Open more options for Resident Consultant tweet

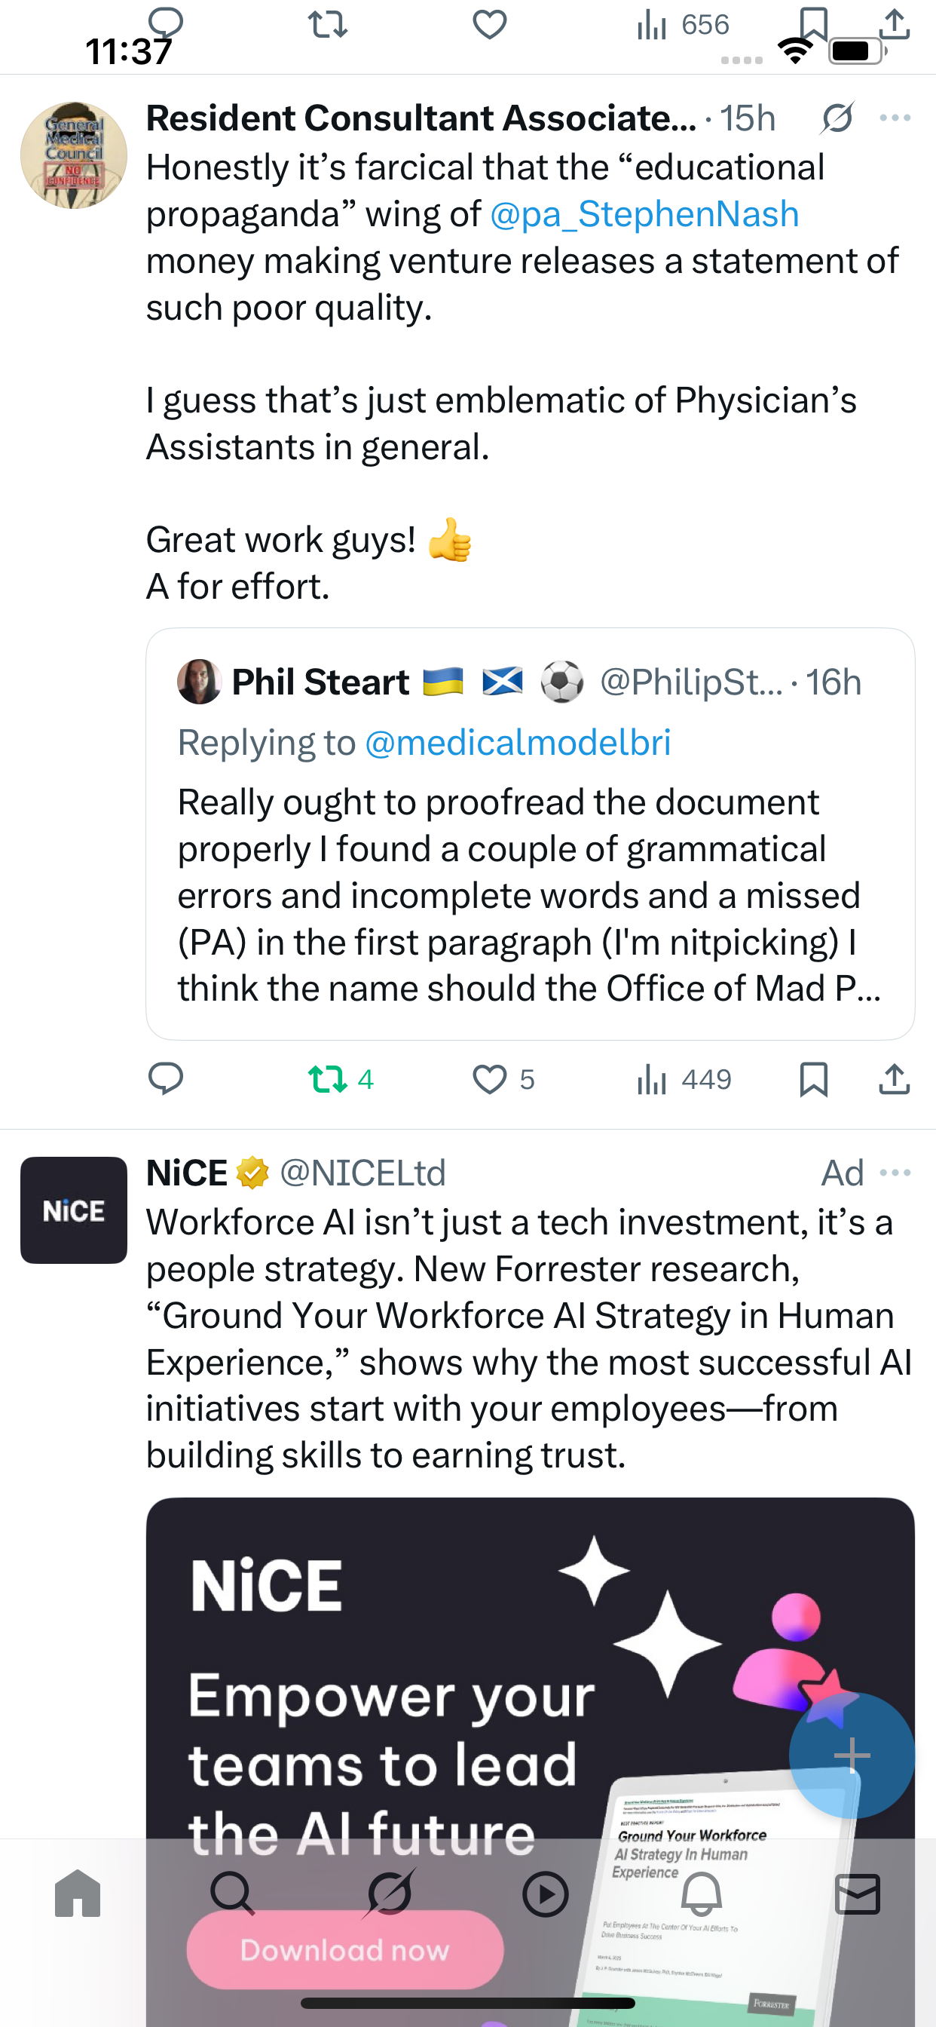895,119
